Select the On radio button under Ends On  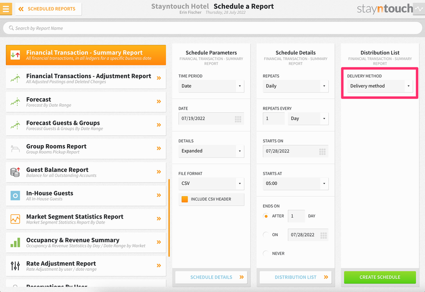266,235
